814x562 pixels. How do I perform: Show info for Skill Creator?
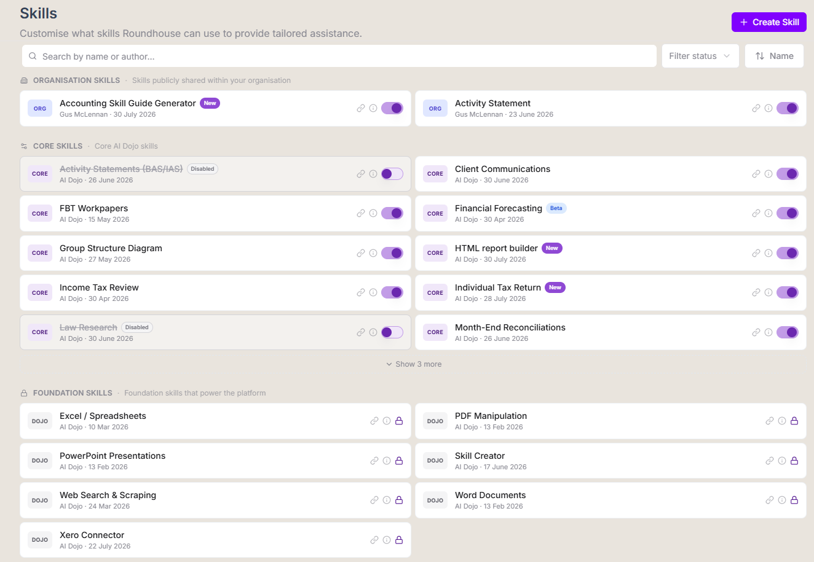click(x=782, y=461)
